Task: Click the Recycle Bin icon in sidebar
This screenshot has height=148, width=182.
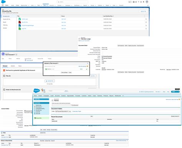Action: (x=35, y=118)
